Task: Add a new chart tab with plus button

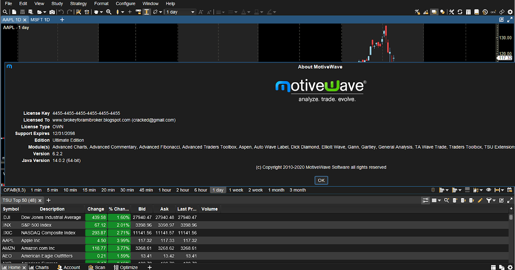Action: pos(62,20)
